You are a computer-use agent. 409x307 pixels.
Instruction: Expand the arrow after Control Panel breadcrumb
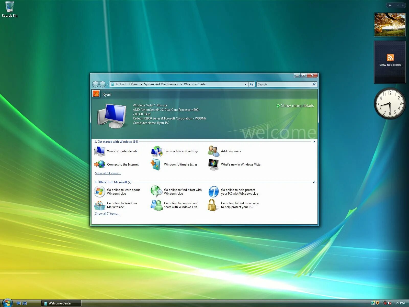(x=141, y=84)
